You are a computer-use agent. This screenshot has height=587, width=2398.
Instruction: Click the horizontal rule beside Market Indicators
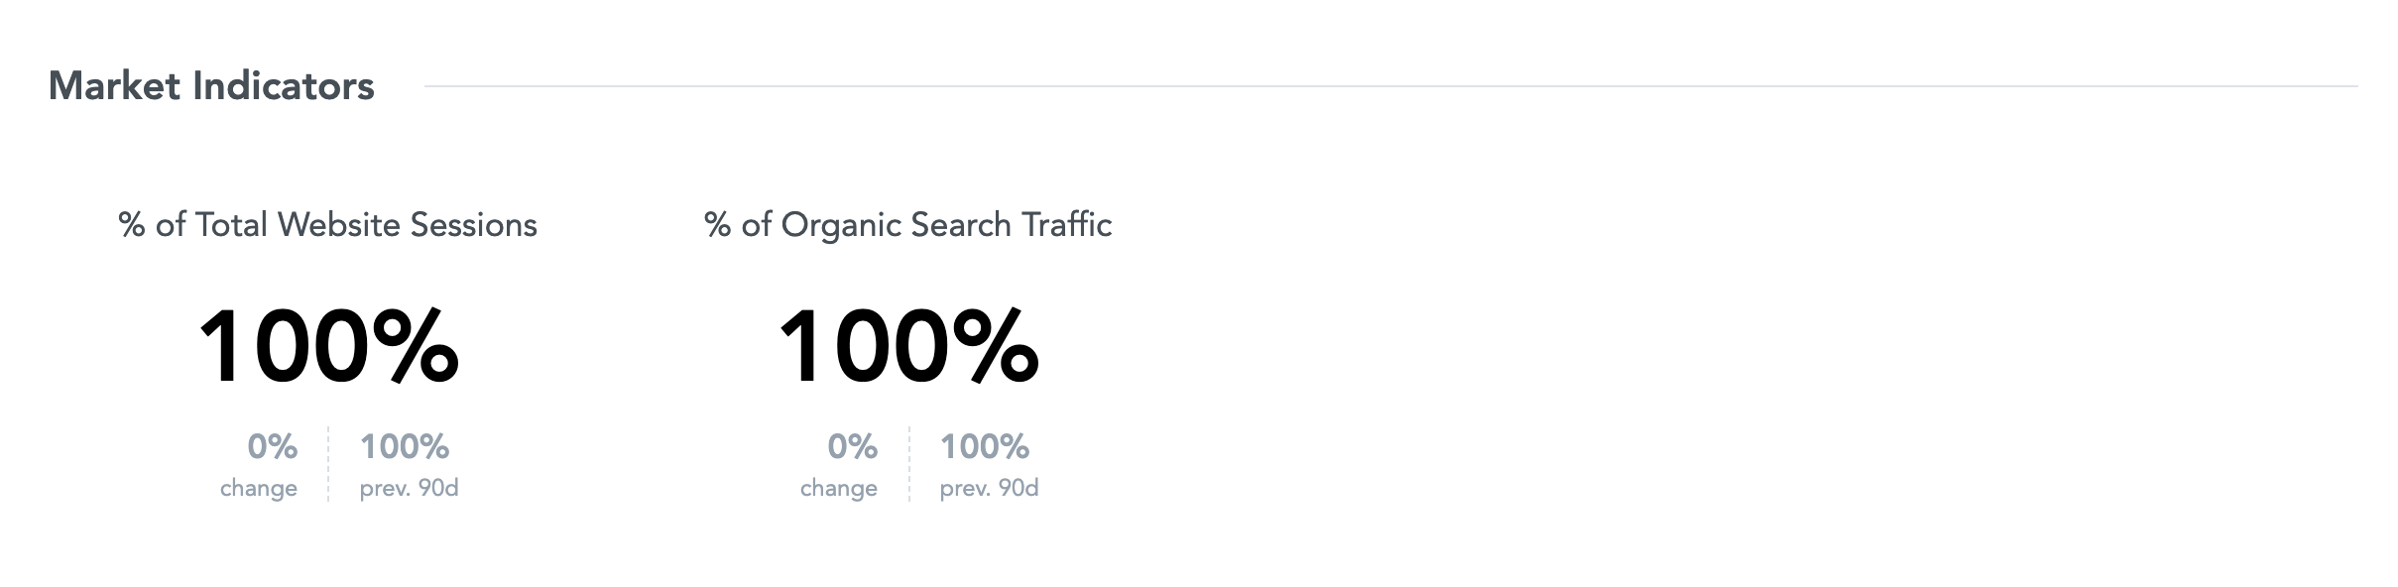[x=1391, y=86]
